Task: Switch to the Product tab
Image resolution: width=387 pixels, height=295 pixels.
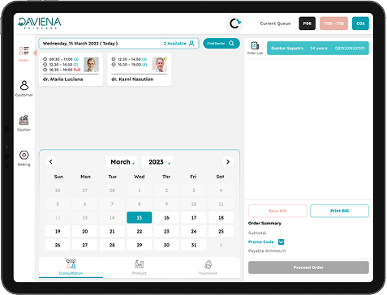Action: [x=140, y=267]
